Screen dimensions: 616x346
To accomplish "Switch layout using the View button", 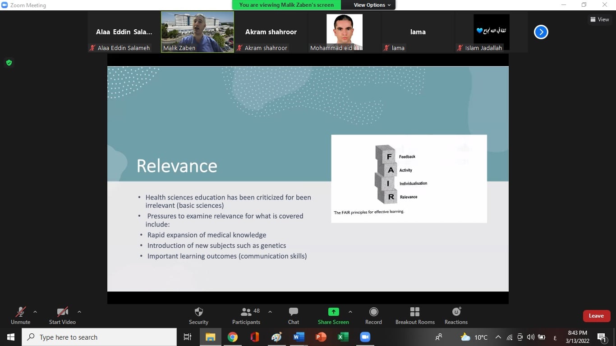I will point(599,19).
